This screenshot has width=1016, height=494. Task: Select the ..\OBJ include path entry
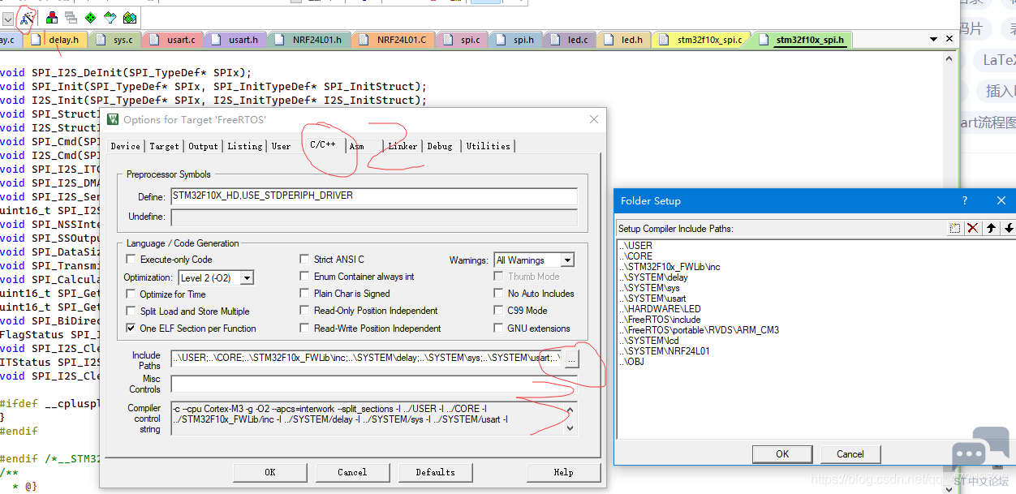tap(632, 362)
